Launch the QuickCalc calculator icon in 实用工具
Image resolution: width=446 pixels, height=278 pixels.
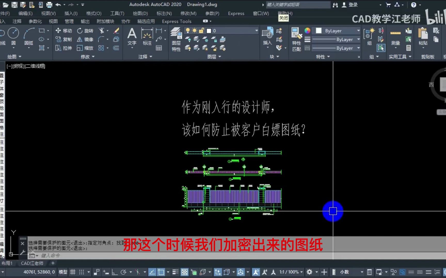click(409, 48)
